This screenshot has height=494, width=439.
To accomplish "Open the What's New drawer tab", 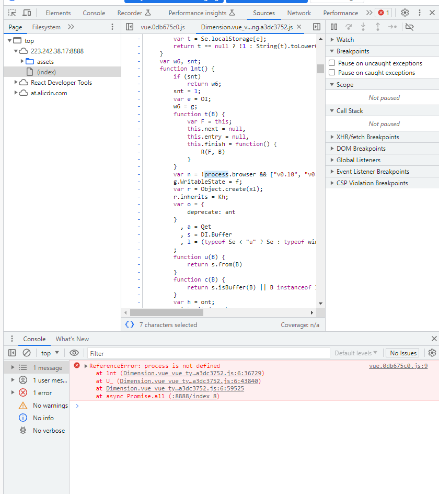I will click(72, 339).
